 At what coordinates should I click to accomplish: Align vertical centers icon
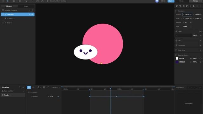[190, 6]
